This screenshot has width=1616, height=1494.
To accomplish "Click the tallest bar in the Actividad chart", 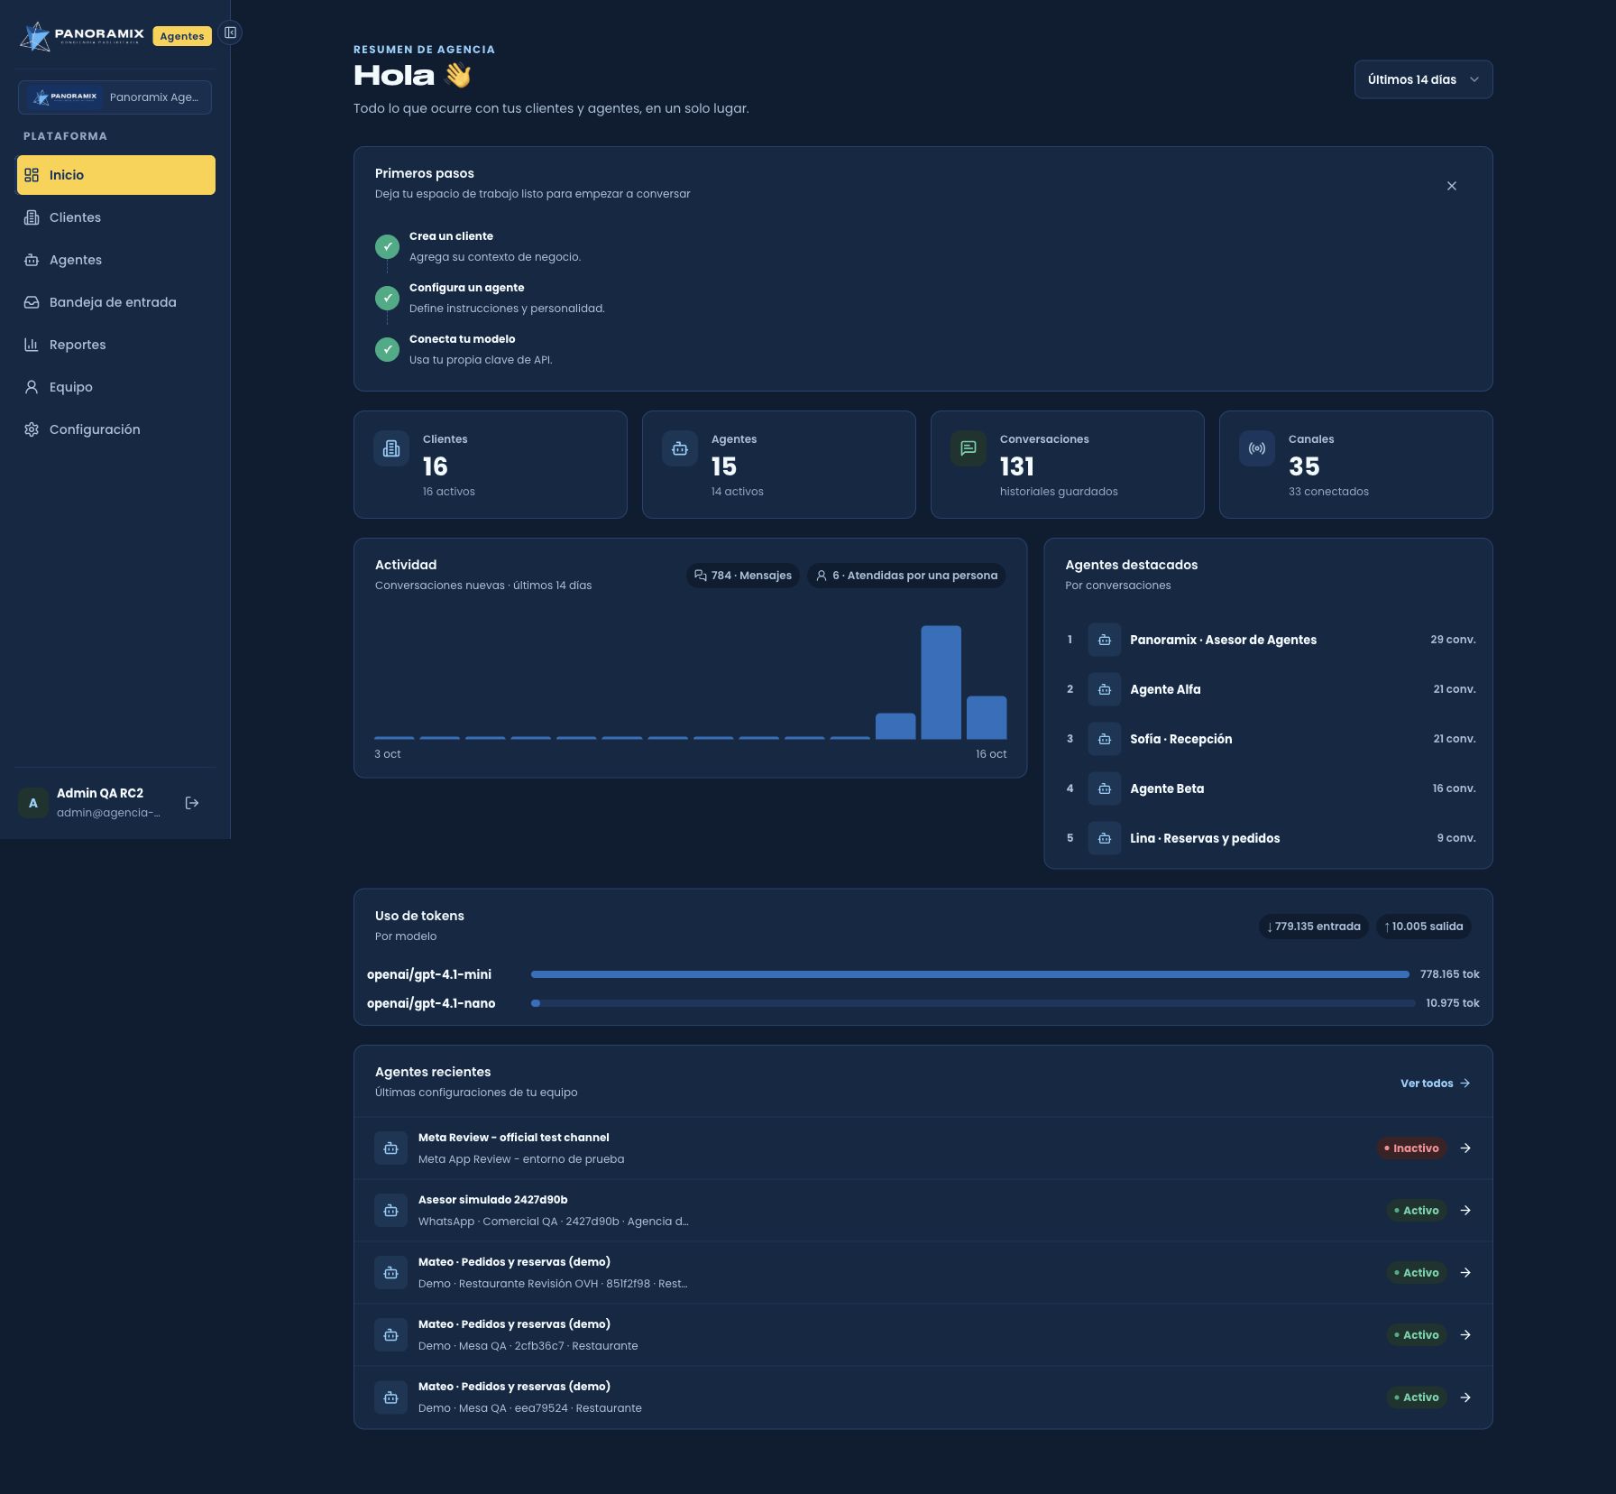I will click(941, 682).
